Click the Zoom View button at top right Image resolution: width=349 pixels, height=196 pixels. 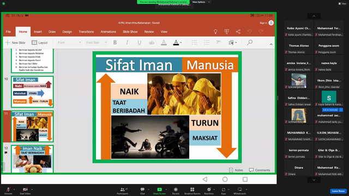342,4
